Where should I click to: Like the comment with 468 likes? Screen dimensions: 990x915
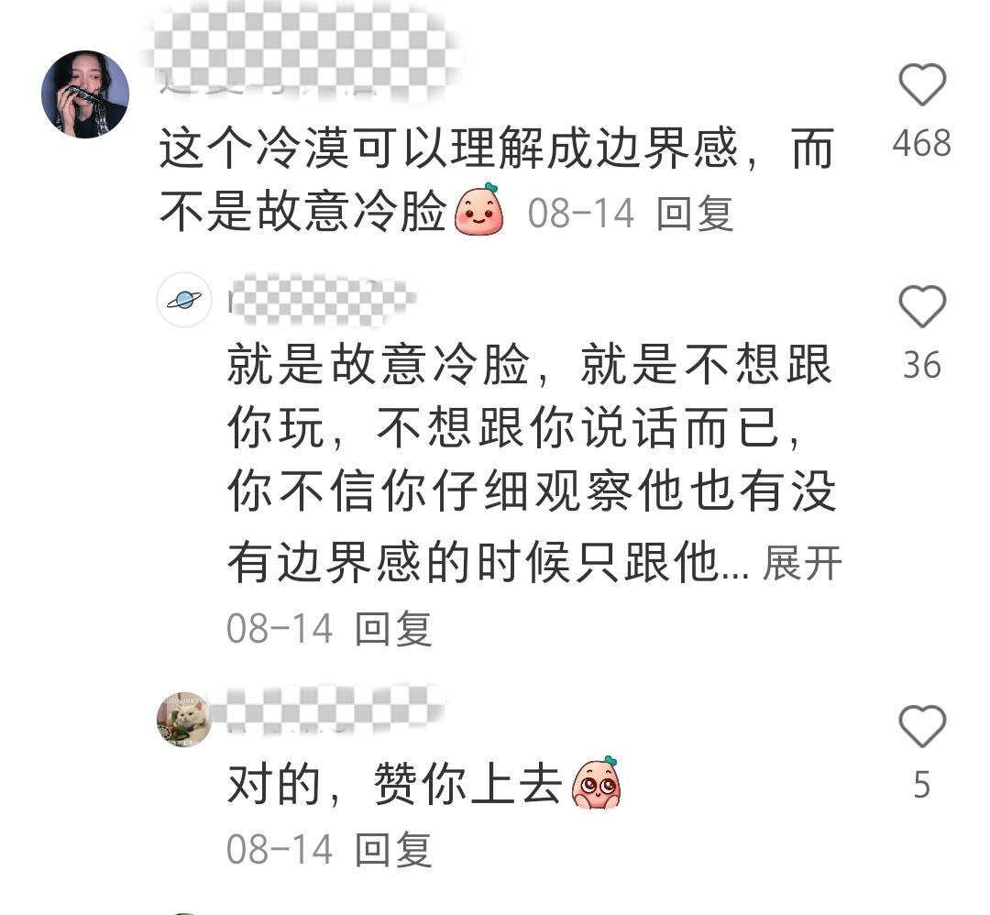coord(922,84)
